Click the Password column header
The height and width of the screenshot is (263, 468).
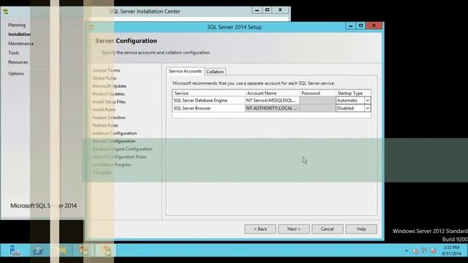pyautogui.click(x=317, y=93)
